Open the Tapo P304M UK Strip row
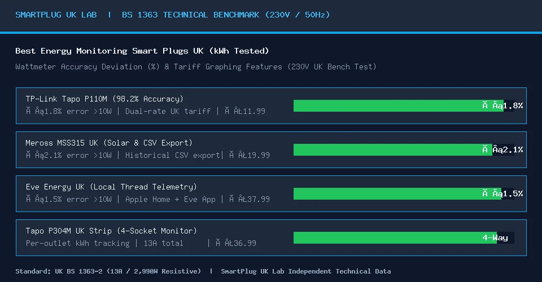542x282 pixels. coord(271,237)
